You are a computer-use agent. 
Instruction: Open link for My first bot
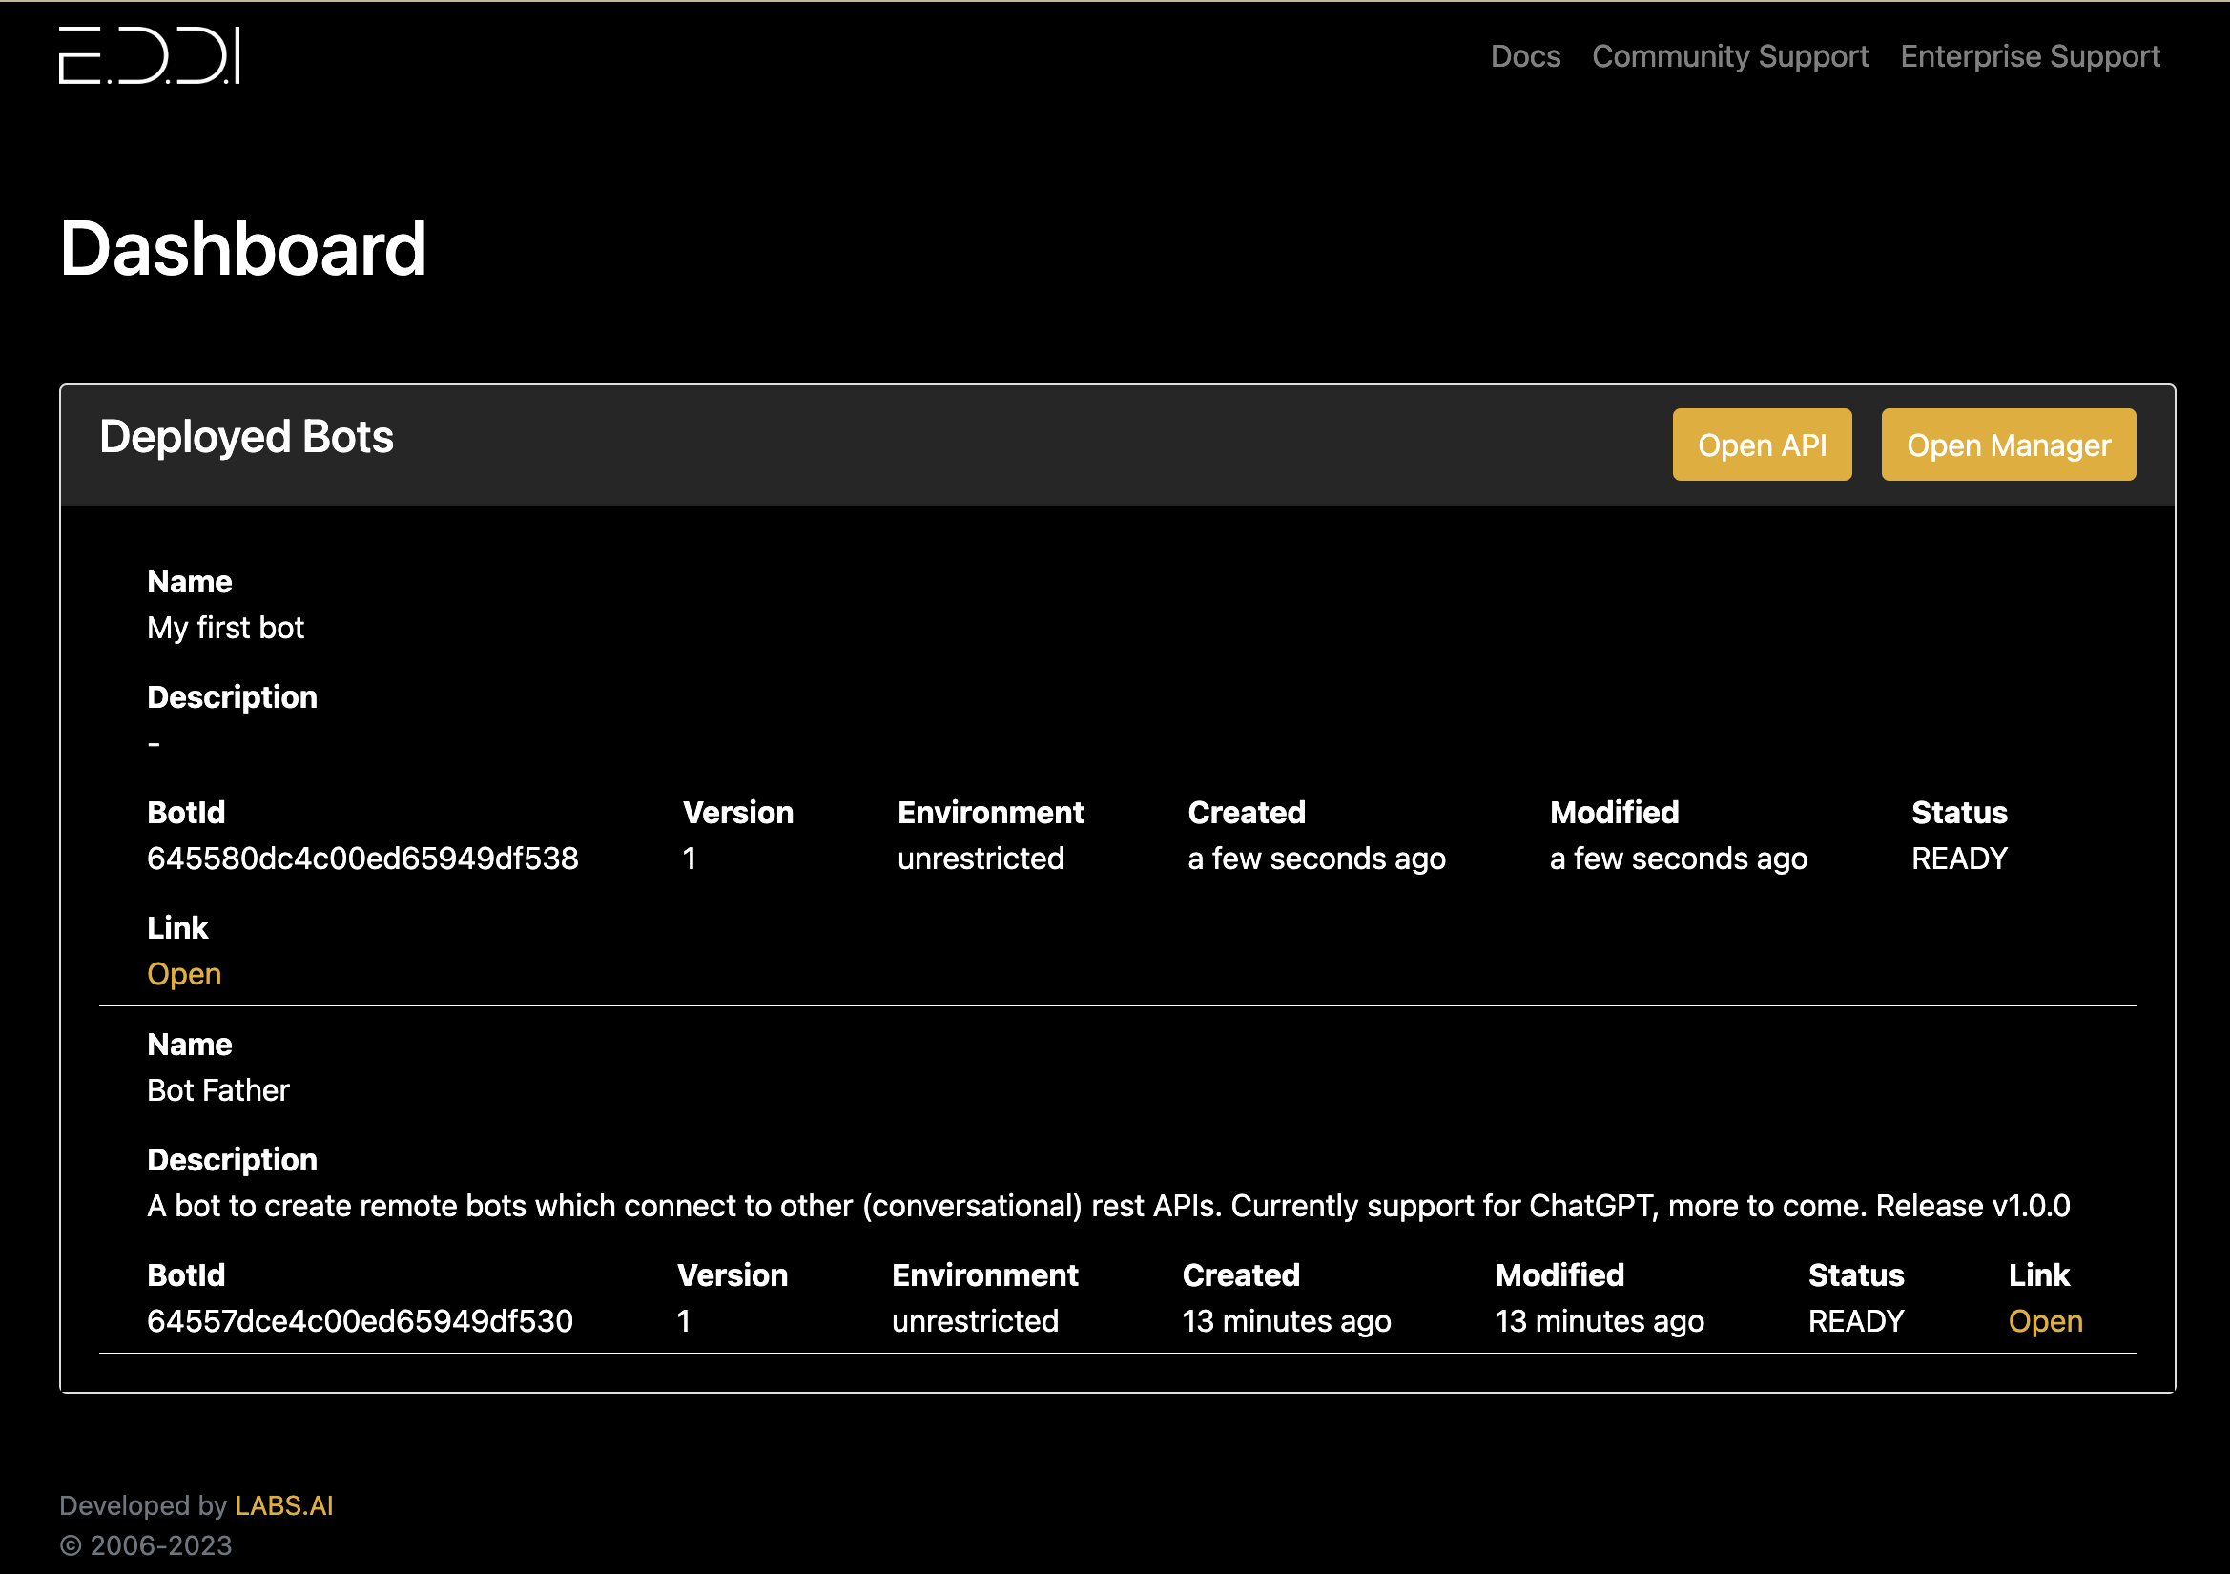183,974
